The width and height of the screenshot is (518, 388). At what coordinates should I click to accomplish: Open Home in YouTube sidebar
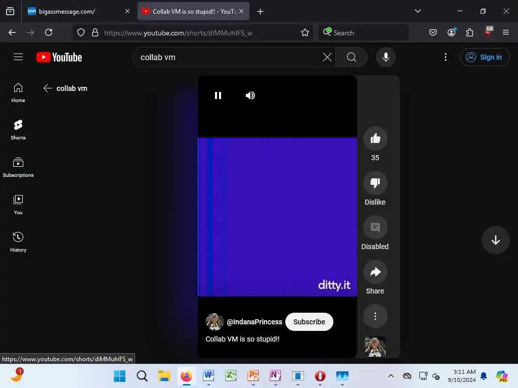click(x=18, y=93)
